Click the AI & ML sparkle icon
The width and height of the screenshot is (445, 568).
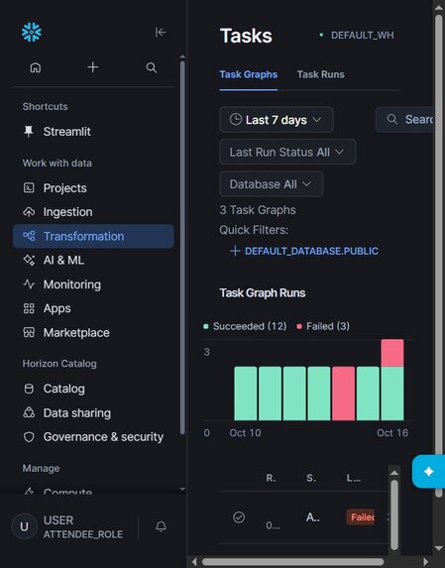29,260
